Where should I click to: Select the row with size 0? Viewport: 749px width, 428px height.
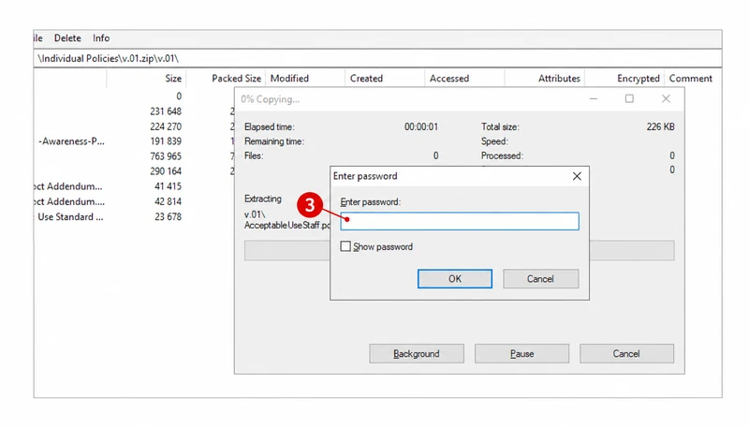click(134, 96)
